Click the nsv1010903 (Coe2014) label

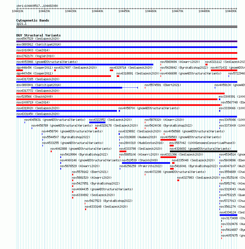pyautogui.click(x=33, y=50)
